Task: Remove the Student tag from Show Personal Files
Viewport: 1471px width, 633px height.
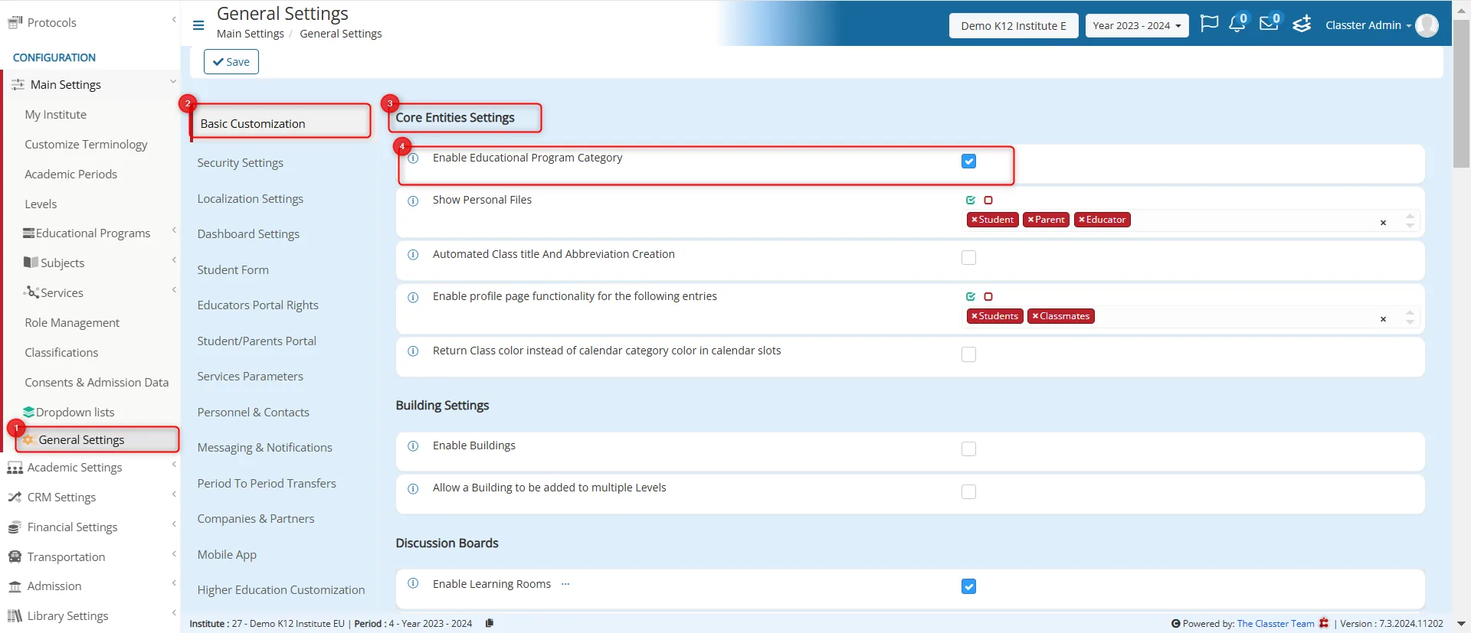Action: tap(974, 220)
